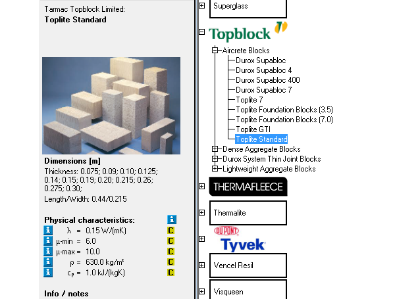Click the Toplite blocks product photo
The width and height of the screenshot is (395, 299).
tap(111, 106)
